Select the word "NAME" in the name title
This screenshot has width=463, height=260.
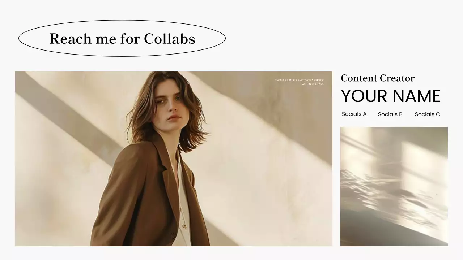point(416,96)
